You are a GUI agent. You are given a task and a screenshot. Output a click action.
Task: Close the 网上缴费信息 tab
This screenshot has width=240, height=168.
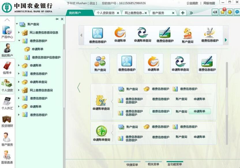(146, 13)
